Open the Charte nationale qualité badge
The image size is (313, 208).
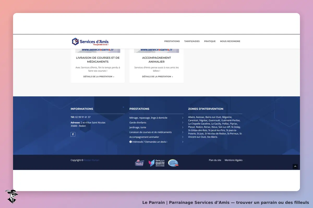pyautogui.click(x=157, y=163)
